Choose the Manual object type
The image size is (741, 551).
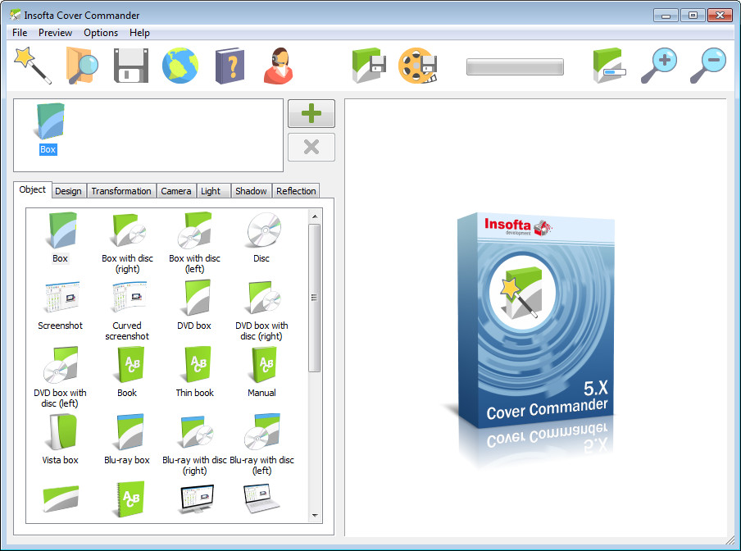coord(261,372)
